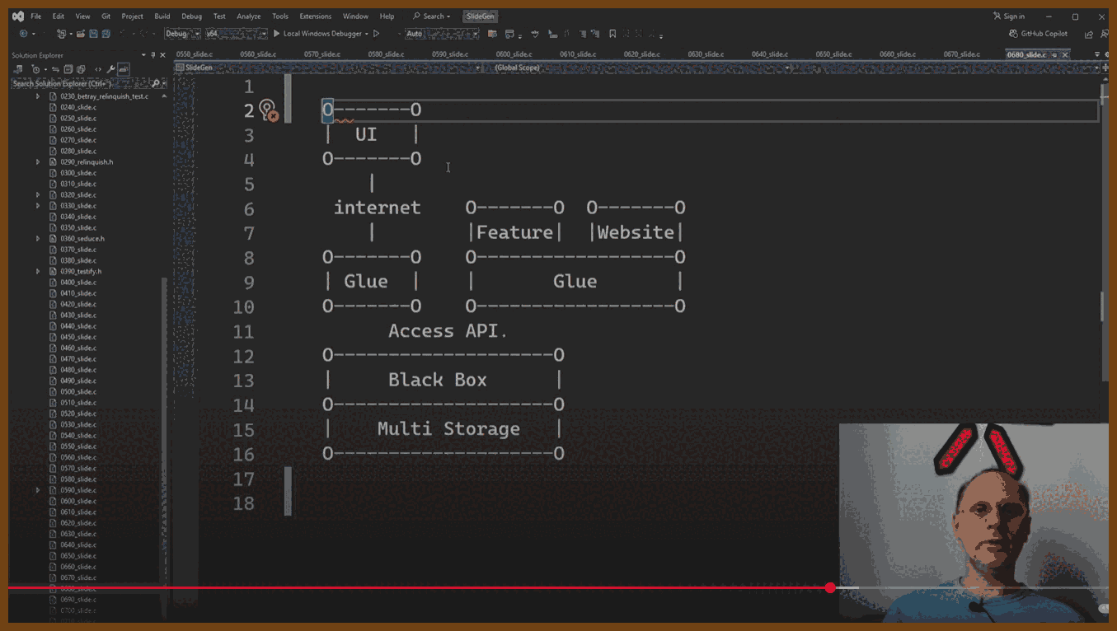Click the bookmark icon in toolbar
1117x631 pixels.
point(612,34)
